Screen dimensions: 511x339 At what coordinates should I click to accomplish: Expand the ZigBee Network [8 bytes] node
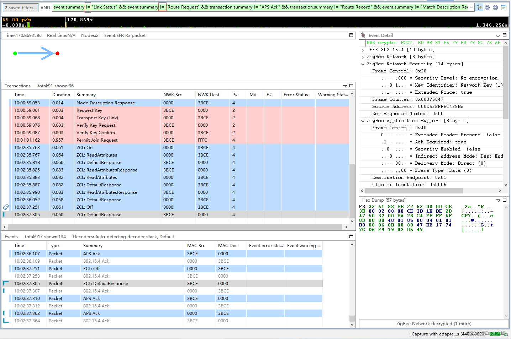click(x=363, y=57)
